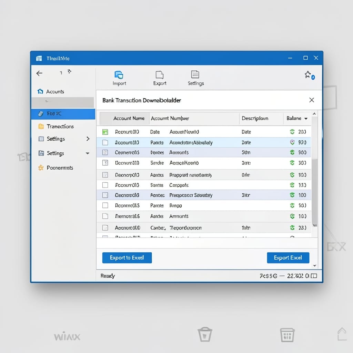The image size is (353, 353).
Task: Open the Settings toolbar icon
Action: [195, 74]
